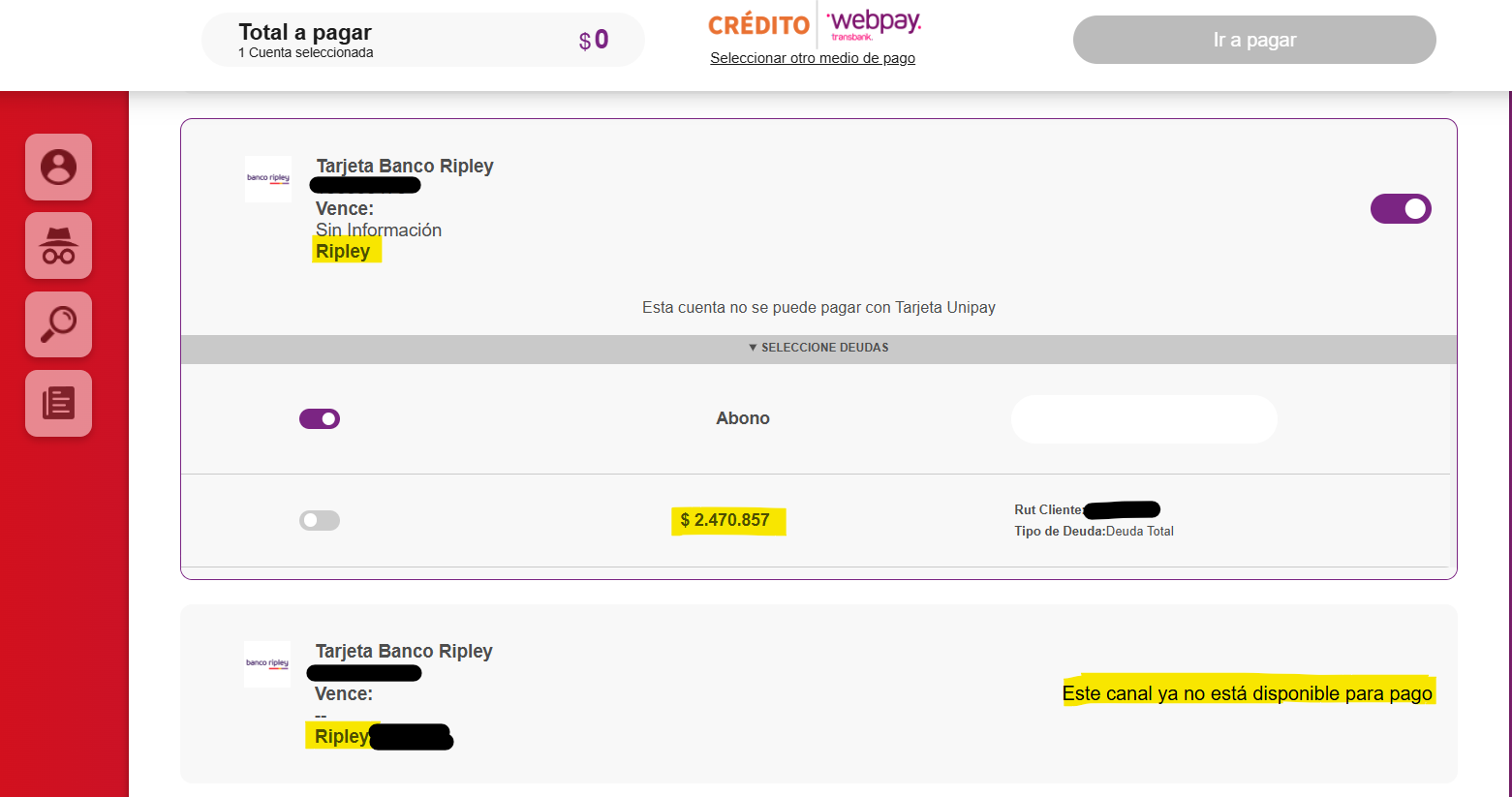Open the magnifying glass search icon
The width and height of the screenshot is (1512, 797).
pyautogui.click(x=58, y=324)
